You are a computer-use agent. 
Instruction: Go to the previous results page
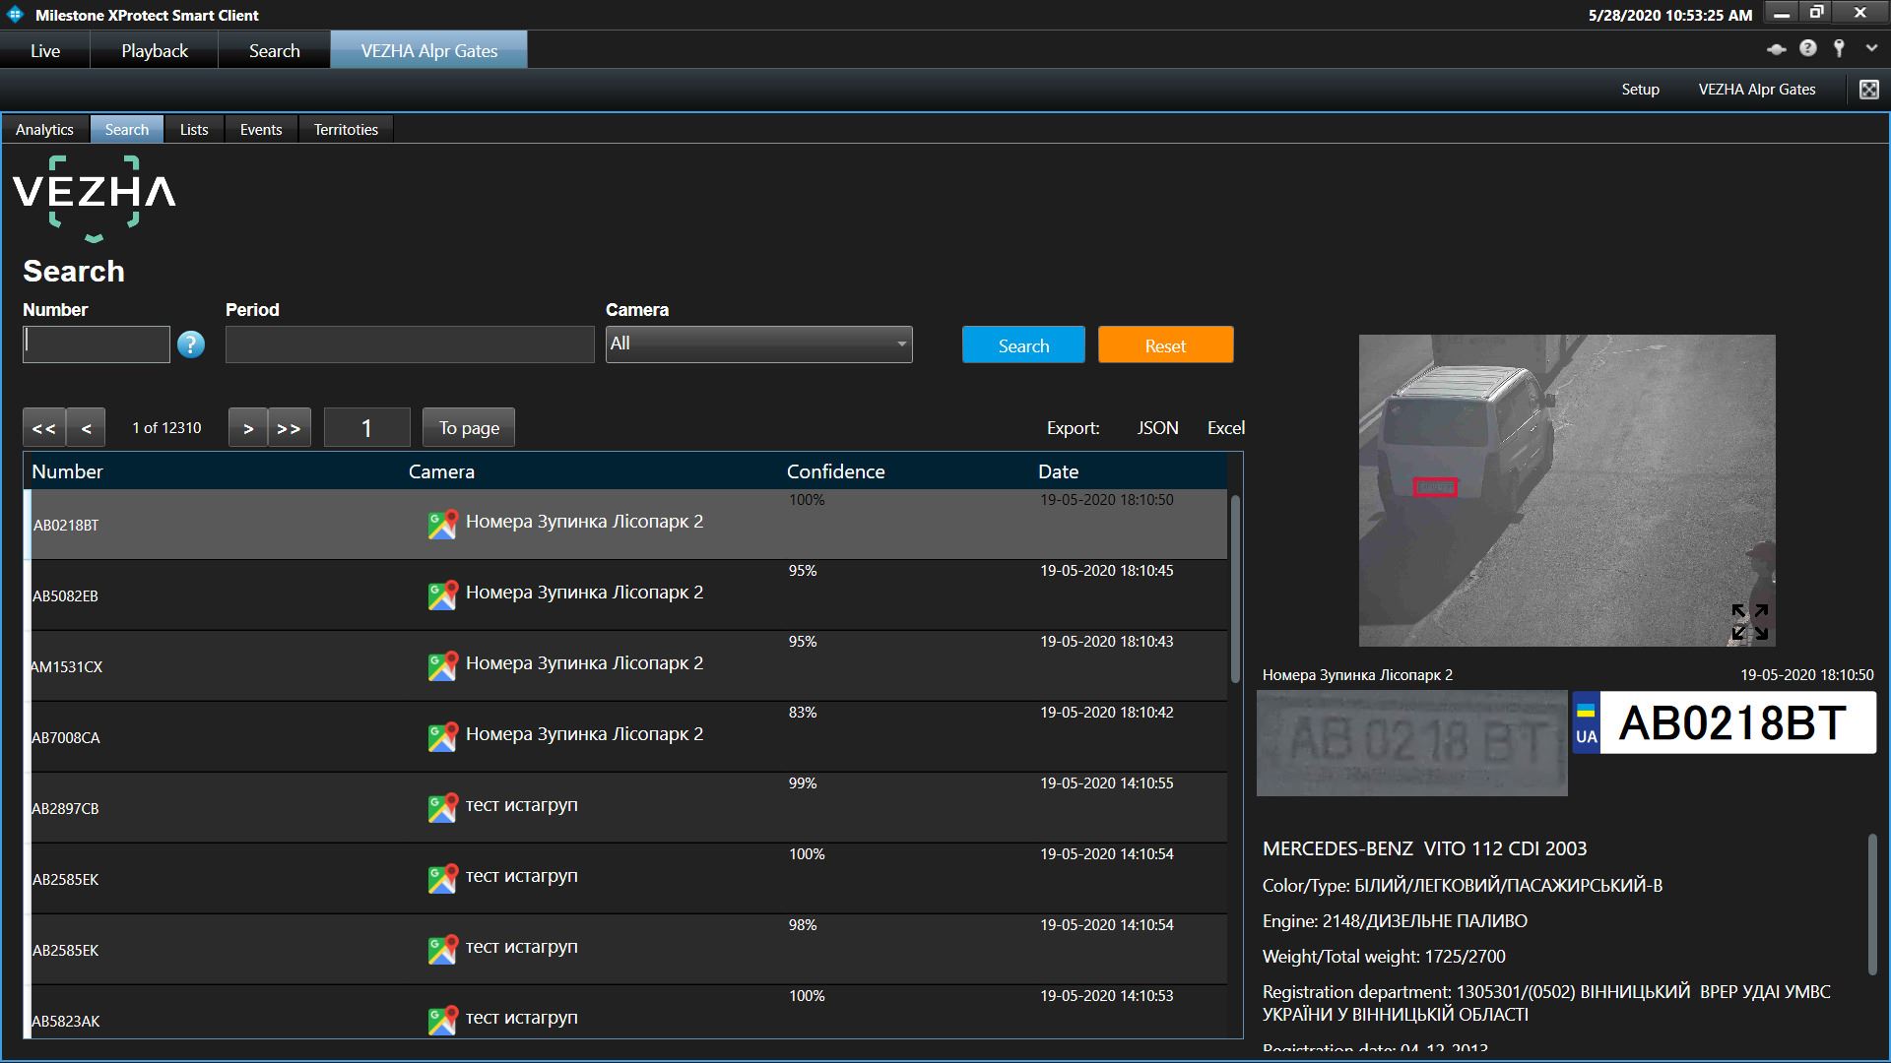point(87,427)
